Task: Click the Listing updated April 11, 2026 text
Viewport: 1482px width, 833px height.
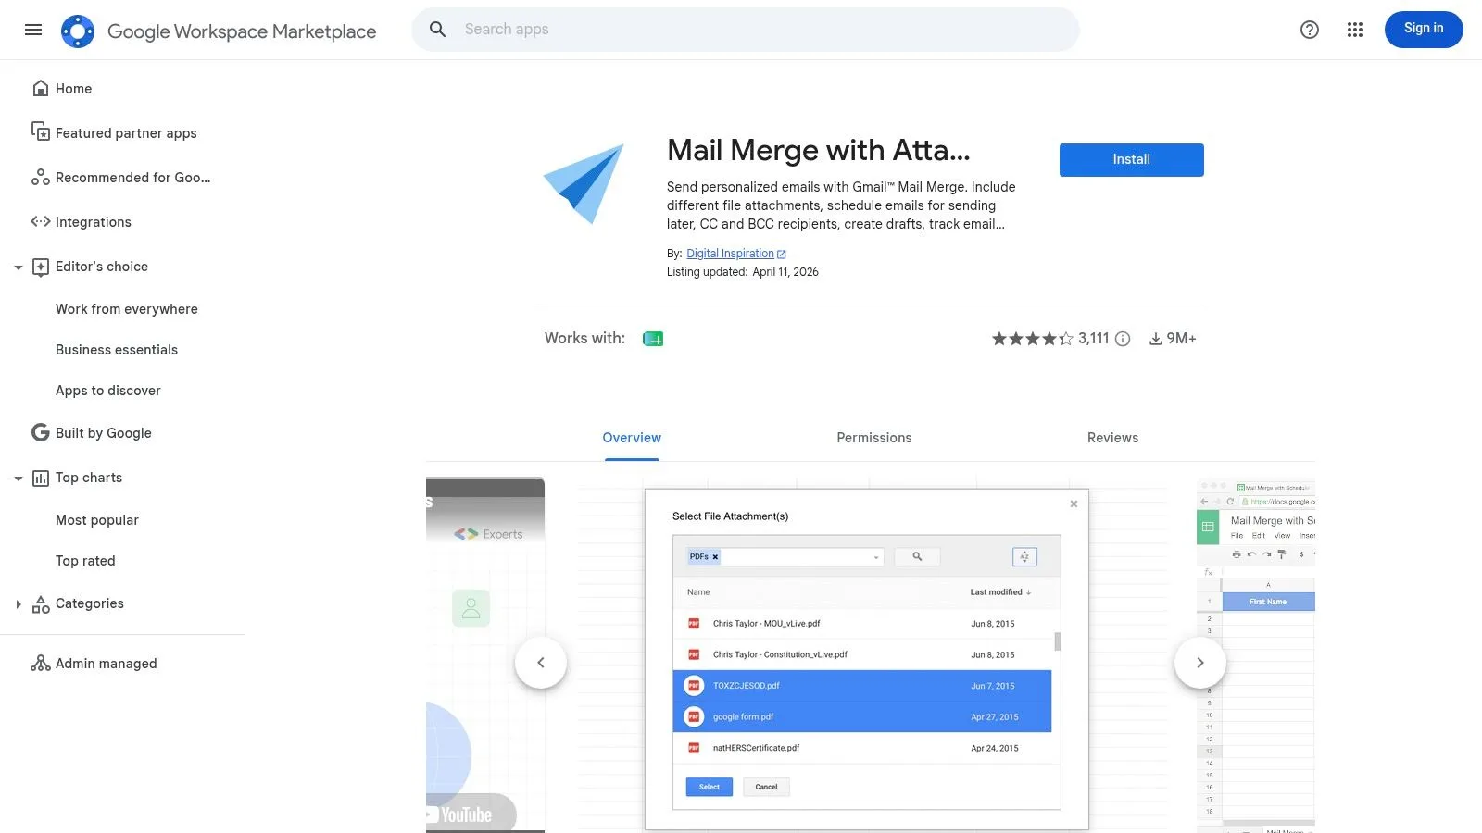Action: 743,272
